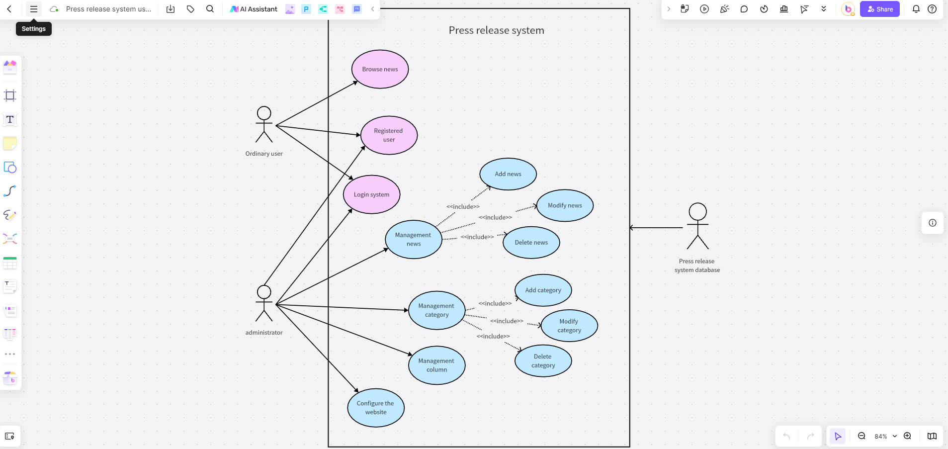Click the locked sticky notes icon
948x449 pixels.
tap(685, 9)
